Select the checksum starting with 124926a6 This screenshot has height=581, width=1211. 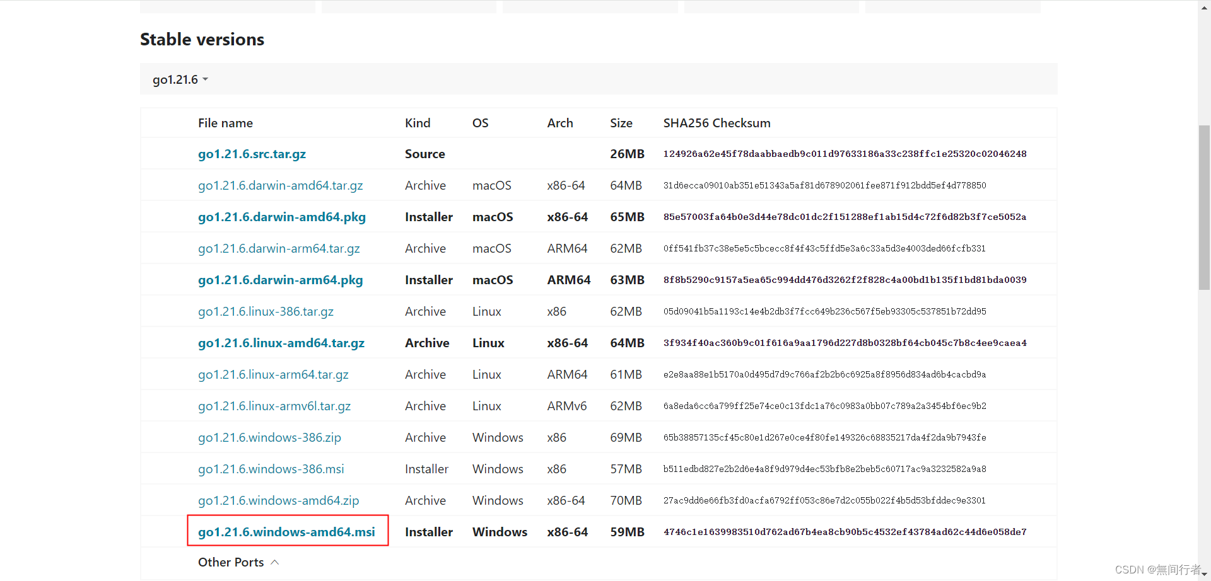(845, 154)
